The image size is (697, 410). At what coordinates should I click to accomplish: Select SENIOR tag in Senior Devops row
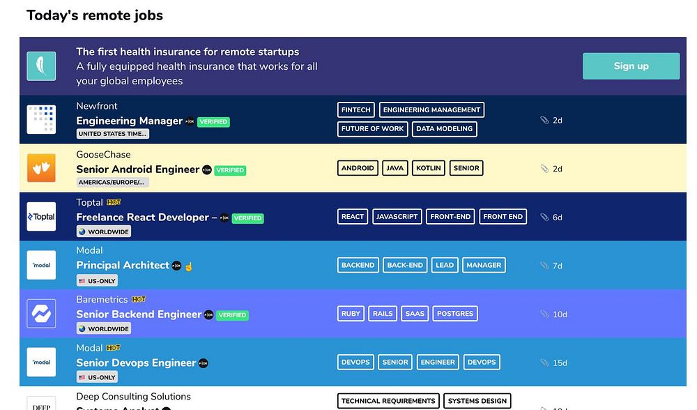[395, 362]
